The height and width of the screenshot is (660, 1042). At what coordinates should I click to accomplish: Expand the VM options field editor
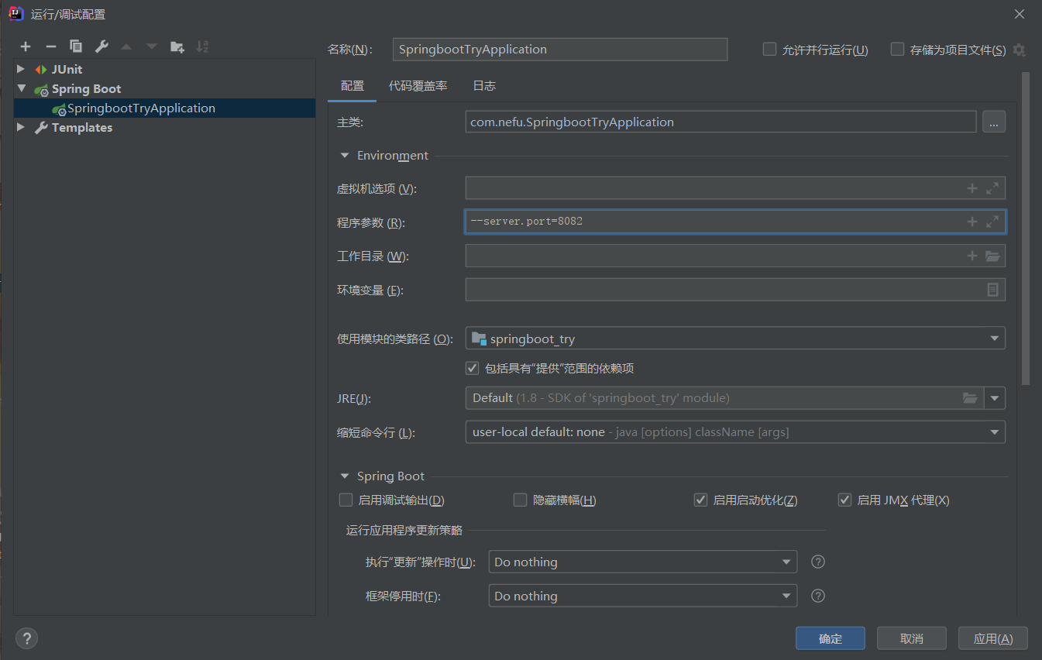click(992, 188)
